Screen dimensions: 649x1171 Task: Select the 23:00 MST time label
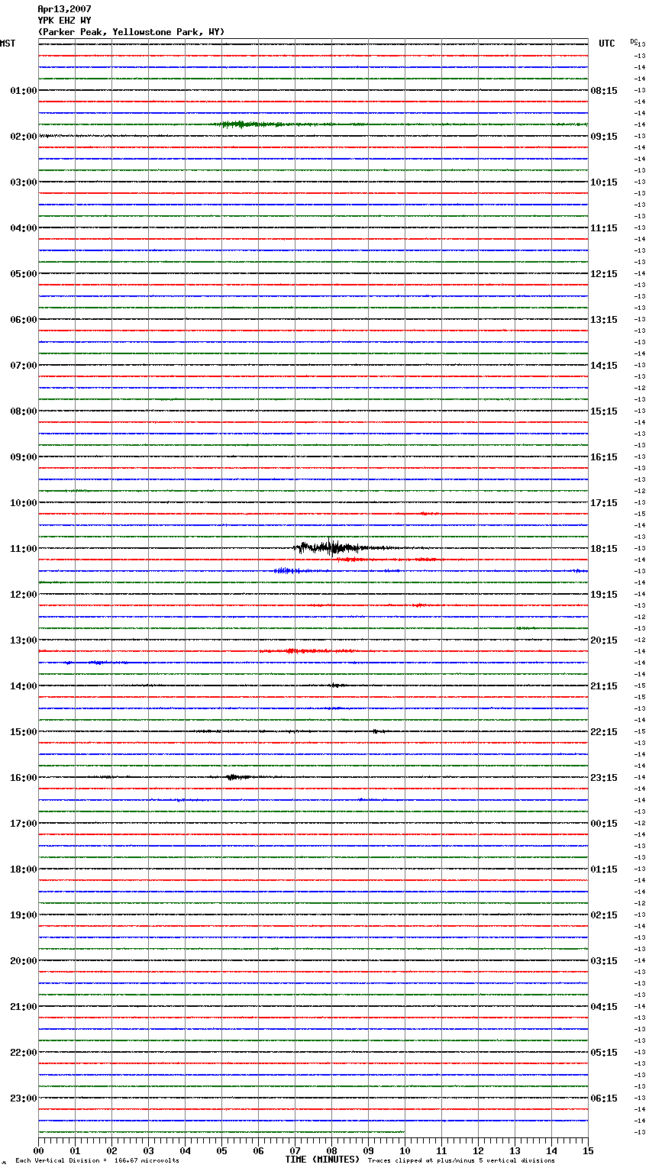point(24,1098)
